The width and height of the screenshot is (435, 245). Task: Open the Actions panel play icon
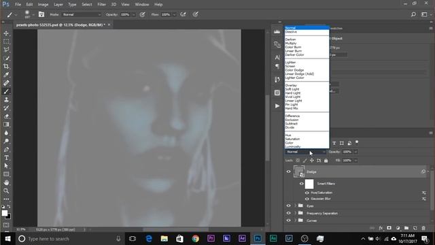pos(277,106)
